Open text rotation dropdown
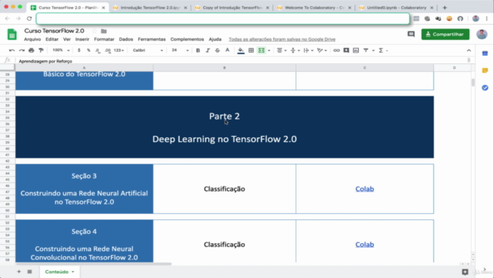 (321, 50)
